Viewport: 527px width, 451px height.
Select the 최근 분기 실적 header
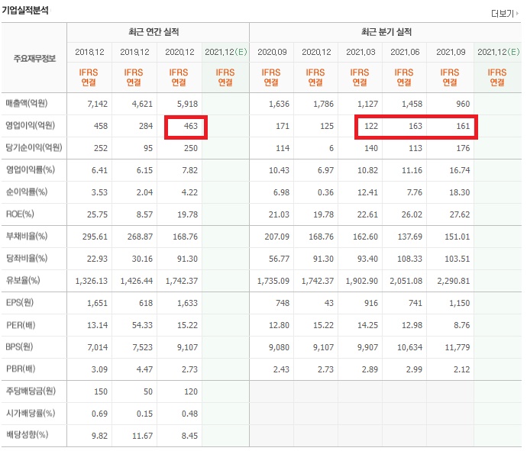(x=386, y=32)
